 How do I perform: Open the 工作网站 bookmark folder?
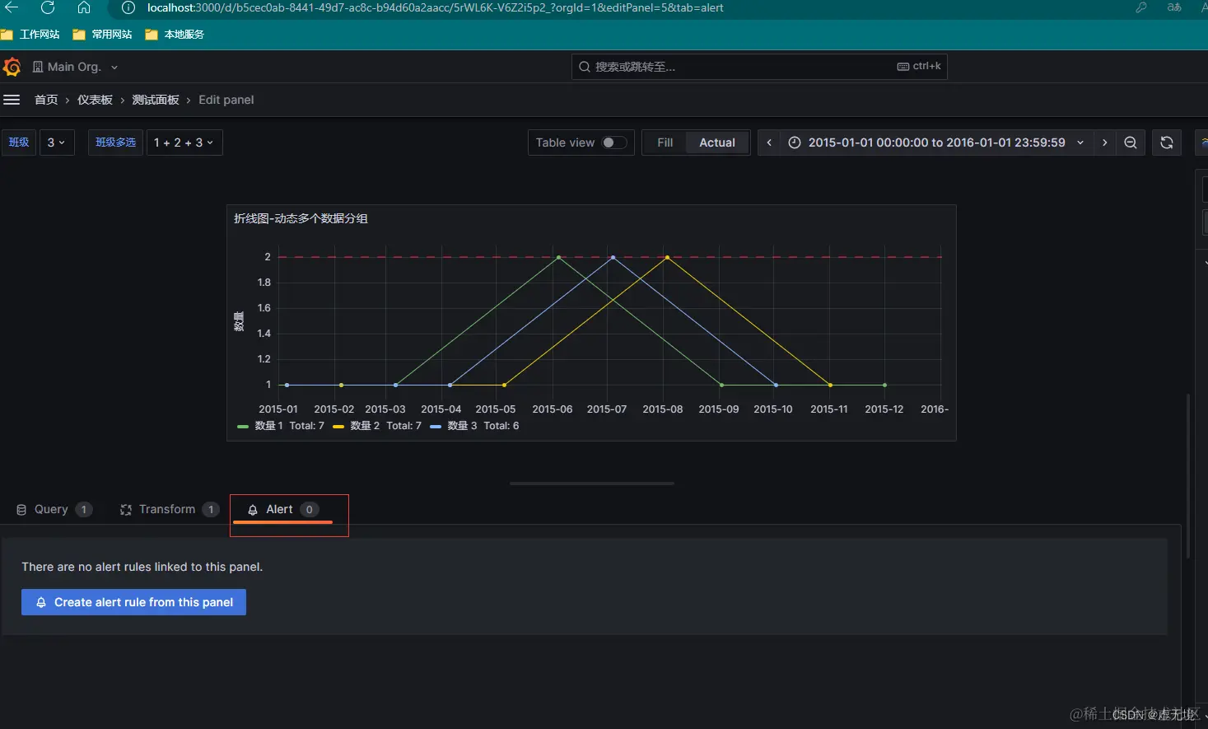pos(30,35)
